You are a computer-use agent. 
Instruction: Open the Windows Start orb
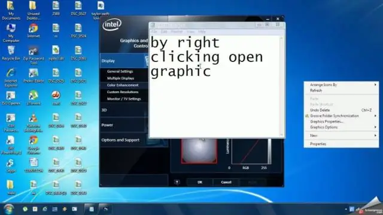pos(8,209)
